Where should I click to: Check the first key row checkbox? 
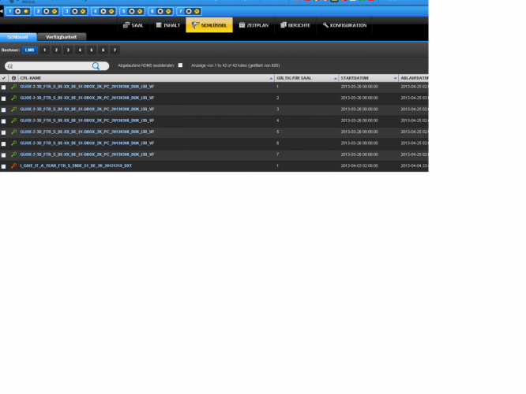[x=4, y=87]
